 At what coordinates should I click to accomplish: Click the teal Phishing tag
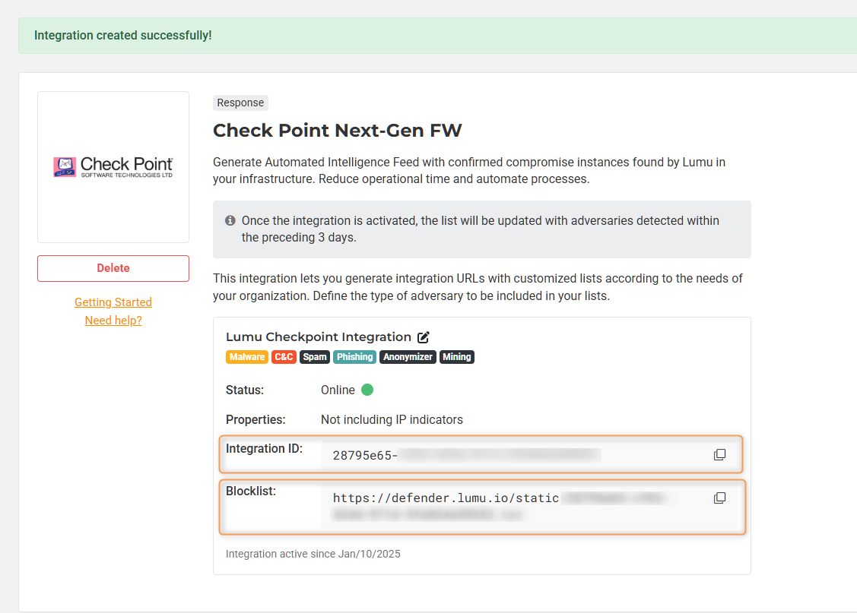[355, 357]
